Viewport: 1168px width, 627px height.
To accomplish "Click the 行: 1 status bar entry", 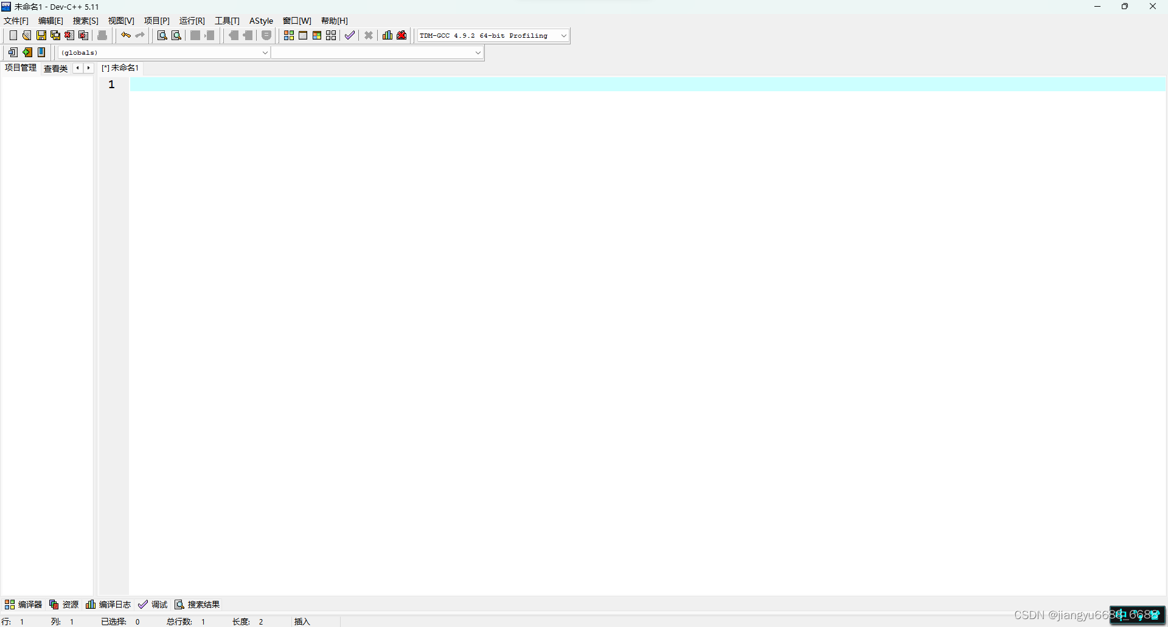I will point(13,622).
